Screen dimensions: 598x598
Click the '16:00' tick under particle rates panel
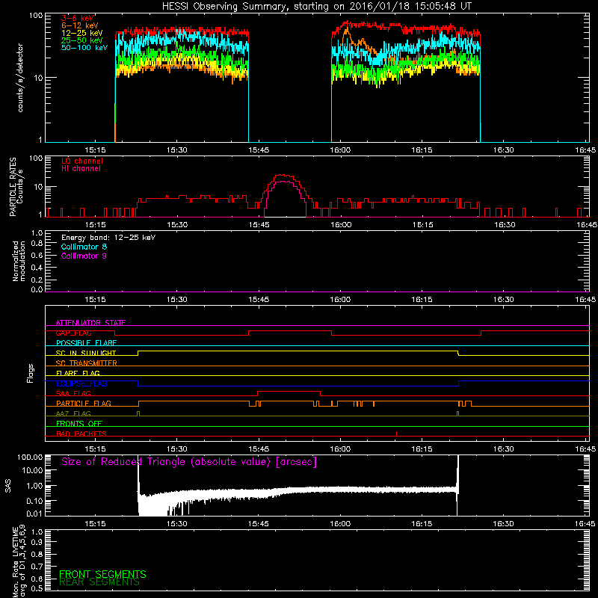pyautogui.click(x=341, y=225)
